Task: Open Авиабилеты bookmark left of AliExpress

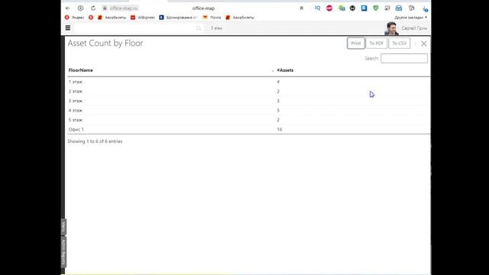Action: pyautogui.click(x=112, y=18)
